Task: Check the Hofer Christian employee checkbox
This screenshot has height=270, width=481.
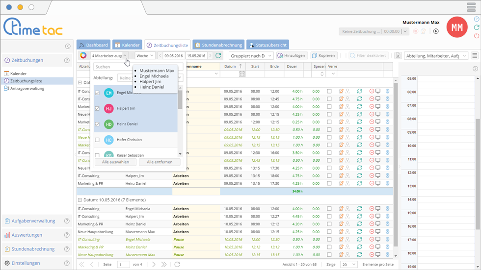Action: click(97, 140)
